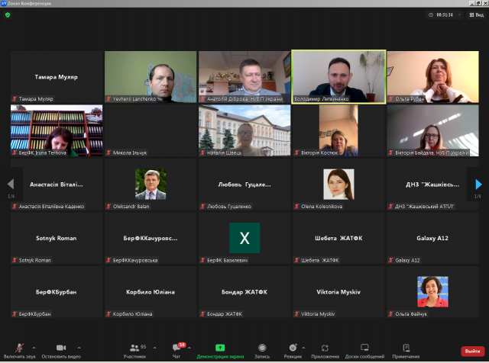This screenshot has height=363, width=489.
Task: Click the meeting timer display
Action: [x=445, y=15]
